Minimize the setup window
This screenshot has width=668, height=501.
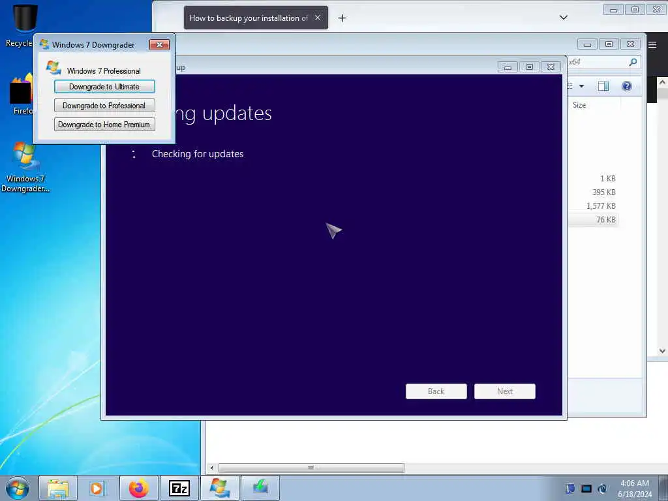click(508, 67)
